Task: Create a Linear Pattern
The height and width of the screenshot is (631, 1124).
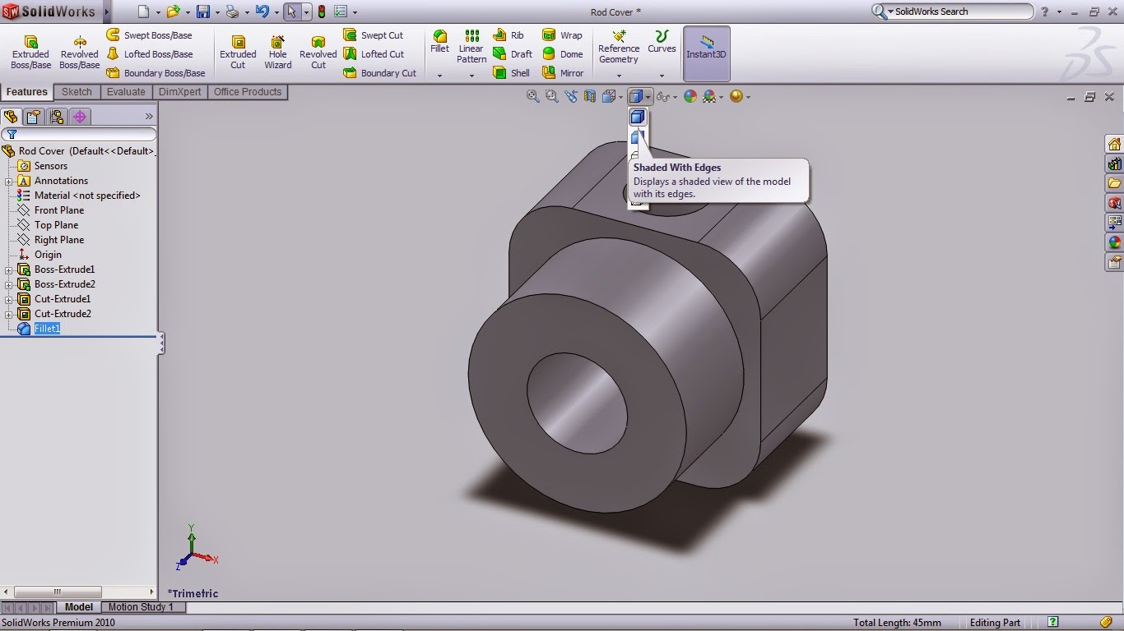Action: pyautogui.click(x=471, y=47)
